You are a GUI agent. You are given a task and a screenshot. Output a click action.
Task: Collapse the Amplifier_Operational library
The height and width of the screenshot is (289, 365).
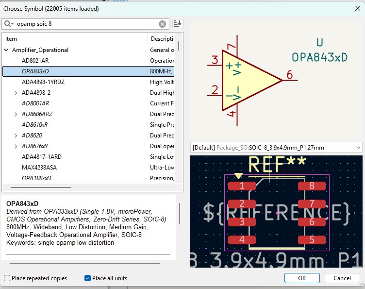pos(6,50)
